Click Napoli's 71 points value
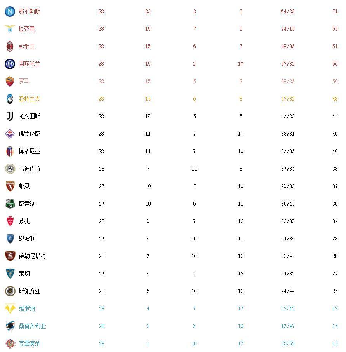 click(x=335, y=11)
